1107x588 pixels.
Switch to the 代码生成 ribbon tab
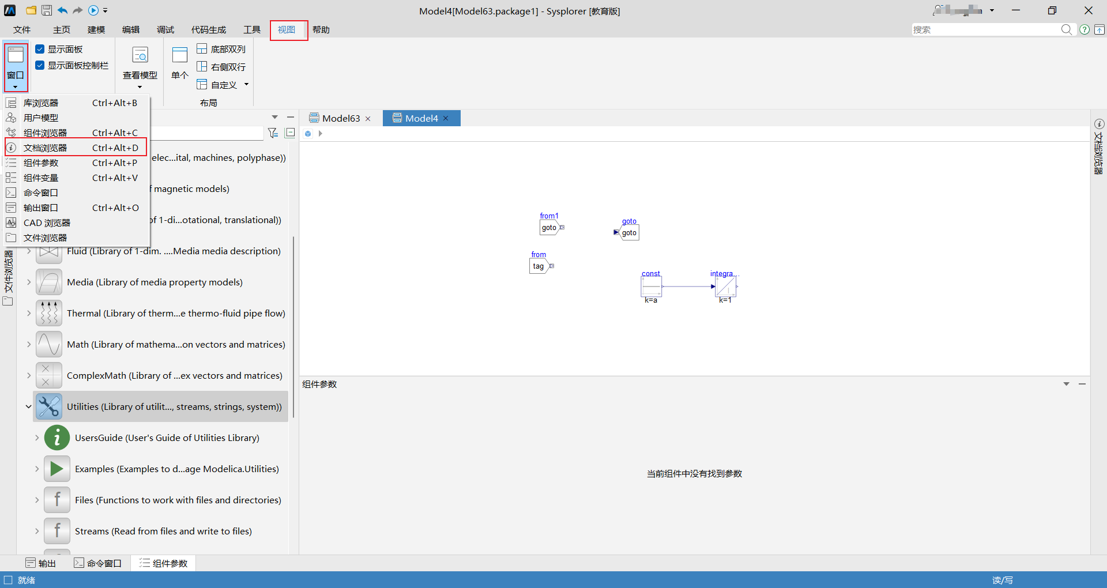coord(209,29)
